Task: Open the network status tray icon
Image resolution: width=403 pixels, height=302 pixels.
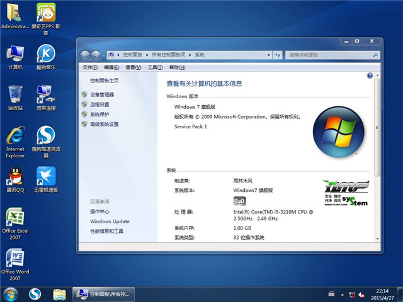Action: [x=352, y=294]
